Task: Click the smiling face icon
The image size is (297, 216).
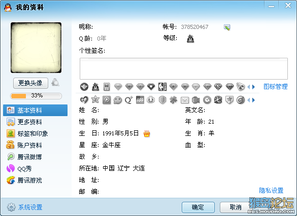Action: pyautogui.click(x=151, y=100)
